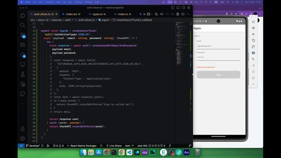Click the develop branch in status bar
The width and height of the screenshot is (281, 158).
[33, 146]
